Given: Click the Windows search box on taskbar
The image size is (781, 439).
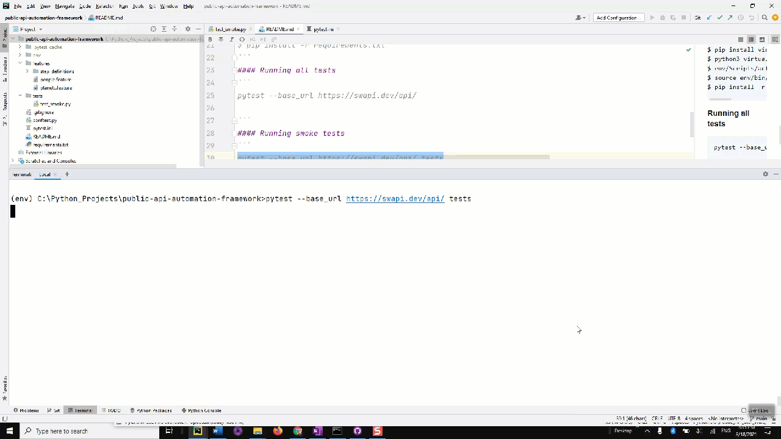Looking at the screenshot, I should pyautogui.click(x=88, y=431).
